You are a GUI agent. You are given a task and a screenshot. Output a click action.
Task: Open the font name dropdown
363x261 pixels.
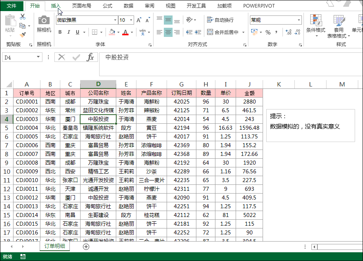point(115,20)
